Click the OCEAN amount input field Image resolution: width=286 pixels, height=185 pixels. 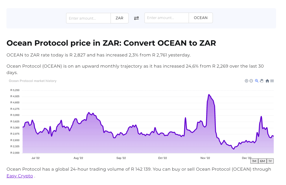point(167,18)
